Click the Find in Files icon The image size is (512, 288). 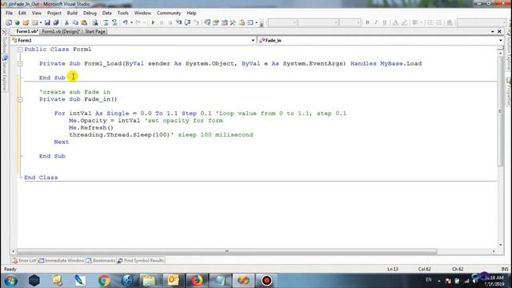point(95,22)
